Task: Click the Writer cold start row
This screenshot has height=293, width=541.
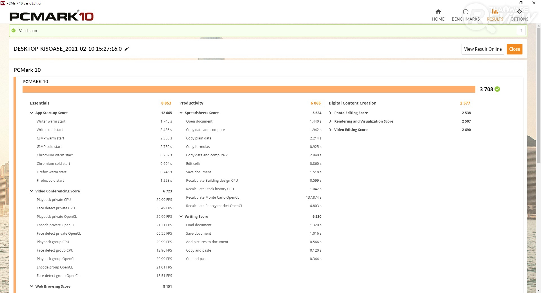Action: (x=104, y=130)
